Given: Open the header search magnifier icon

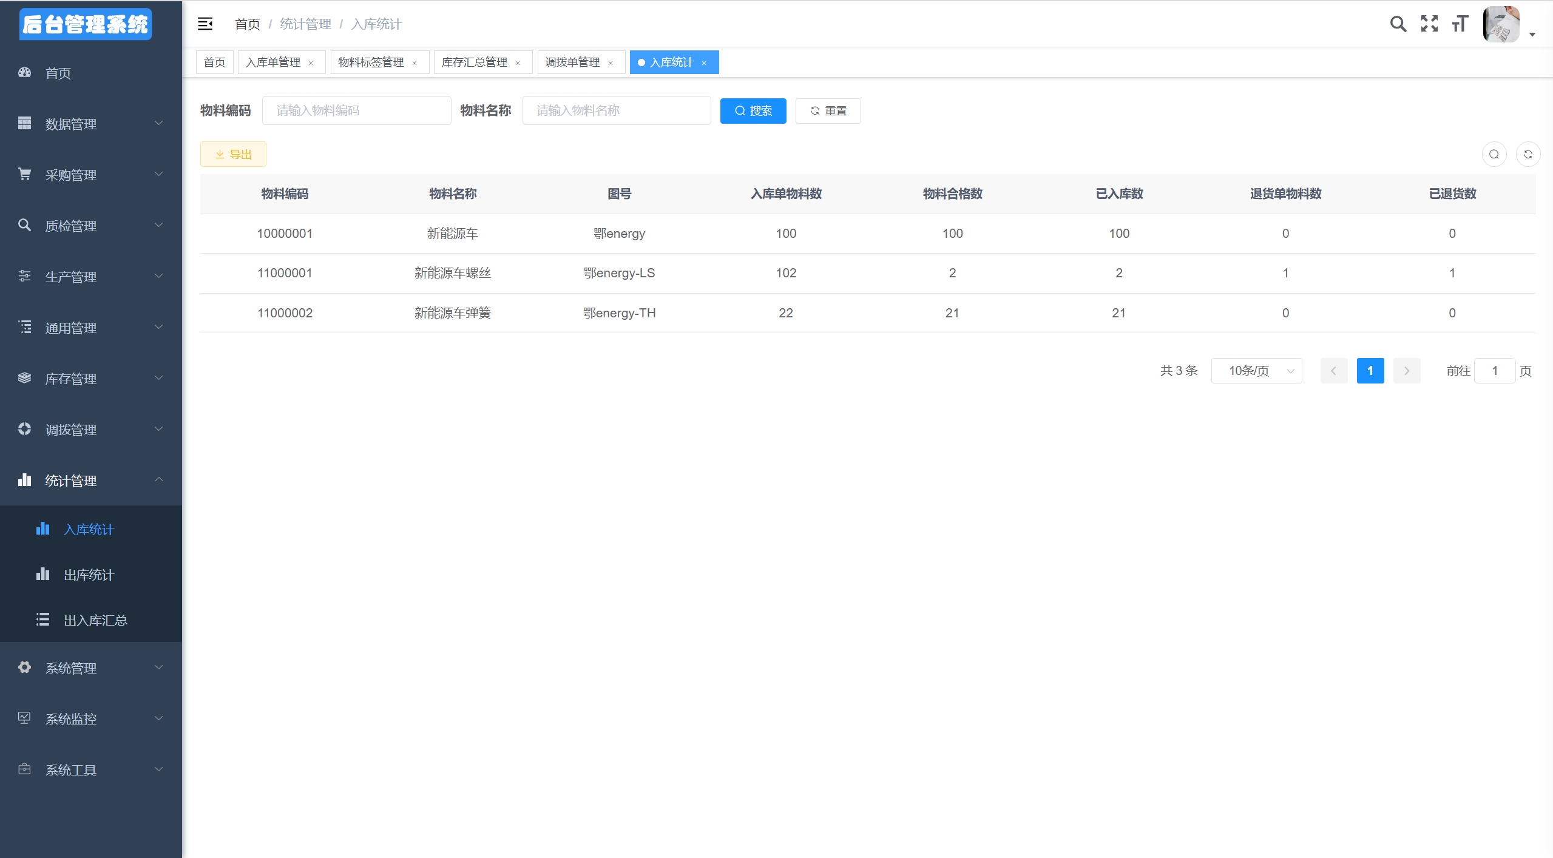Looking at the screenshot, I should [x=1398, y=24].
